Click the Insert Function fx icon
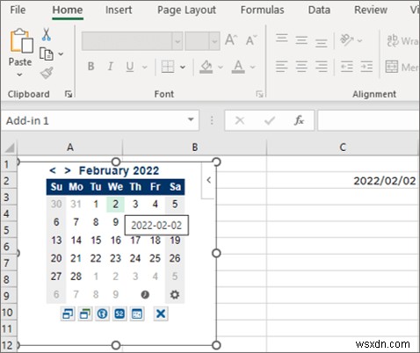The width and height of the screenshot is (420, 353). pyautogui.click(x=299, y=120)
